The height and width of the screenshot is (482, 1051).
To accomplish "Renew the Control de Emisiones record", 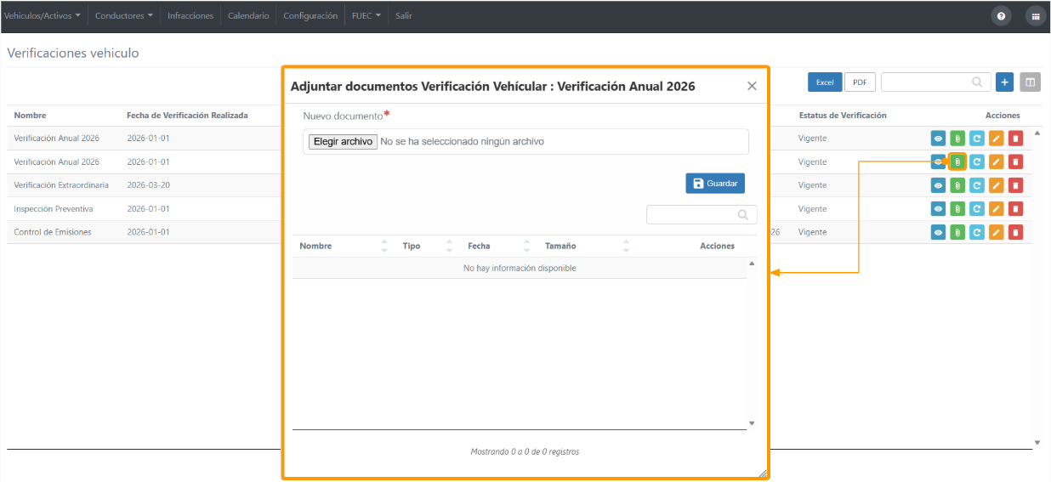I will pos(977,232).
